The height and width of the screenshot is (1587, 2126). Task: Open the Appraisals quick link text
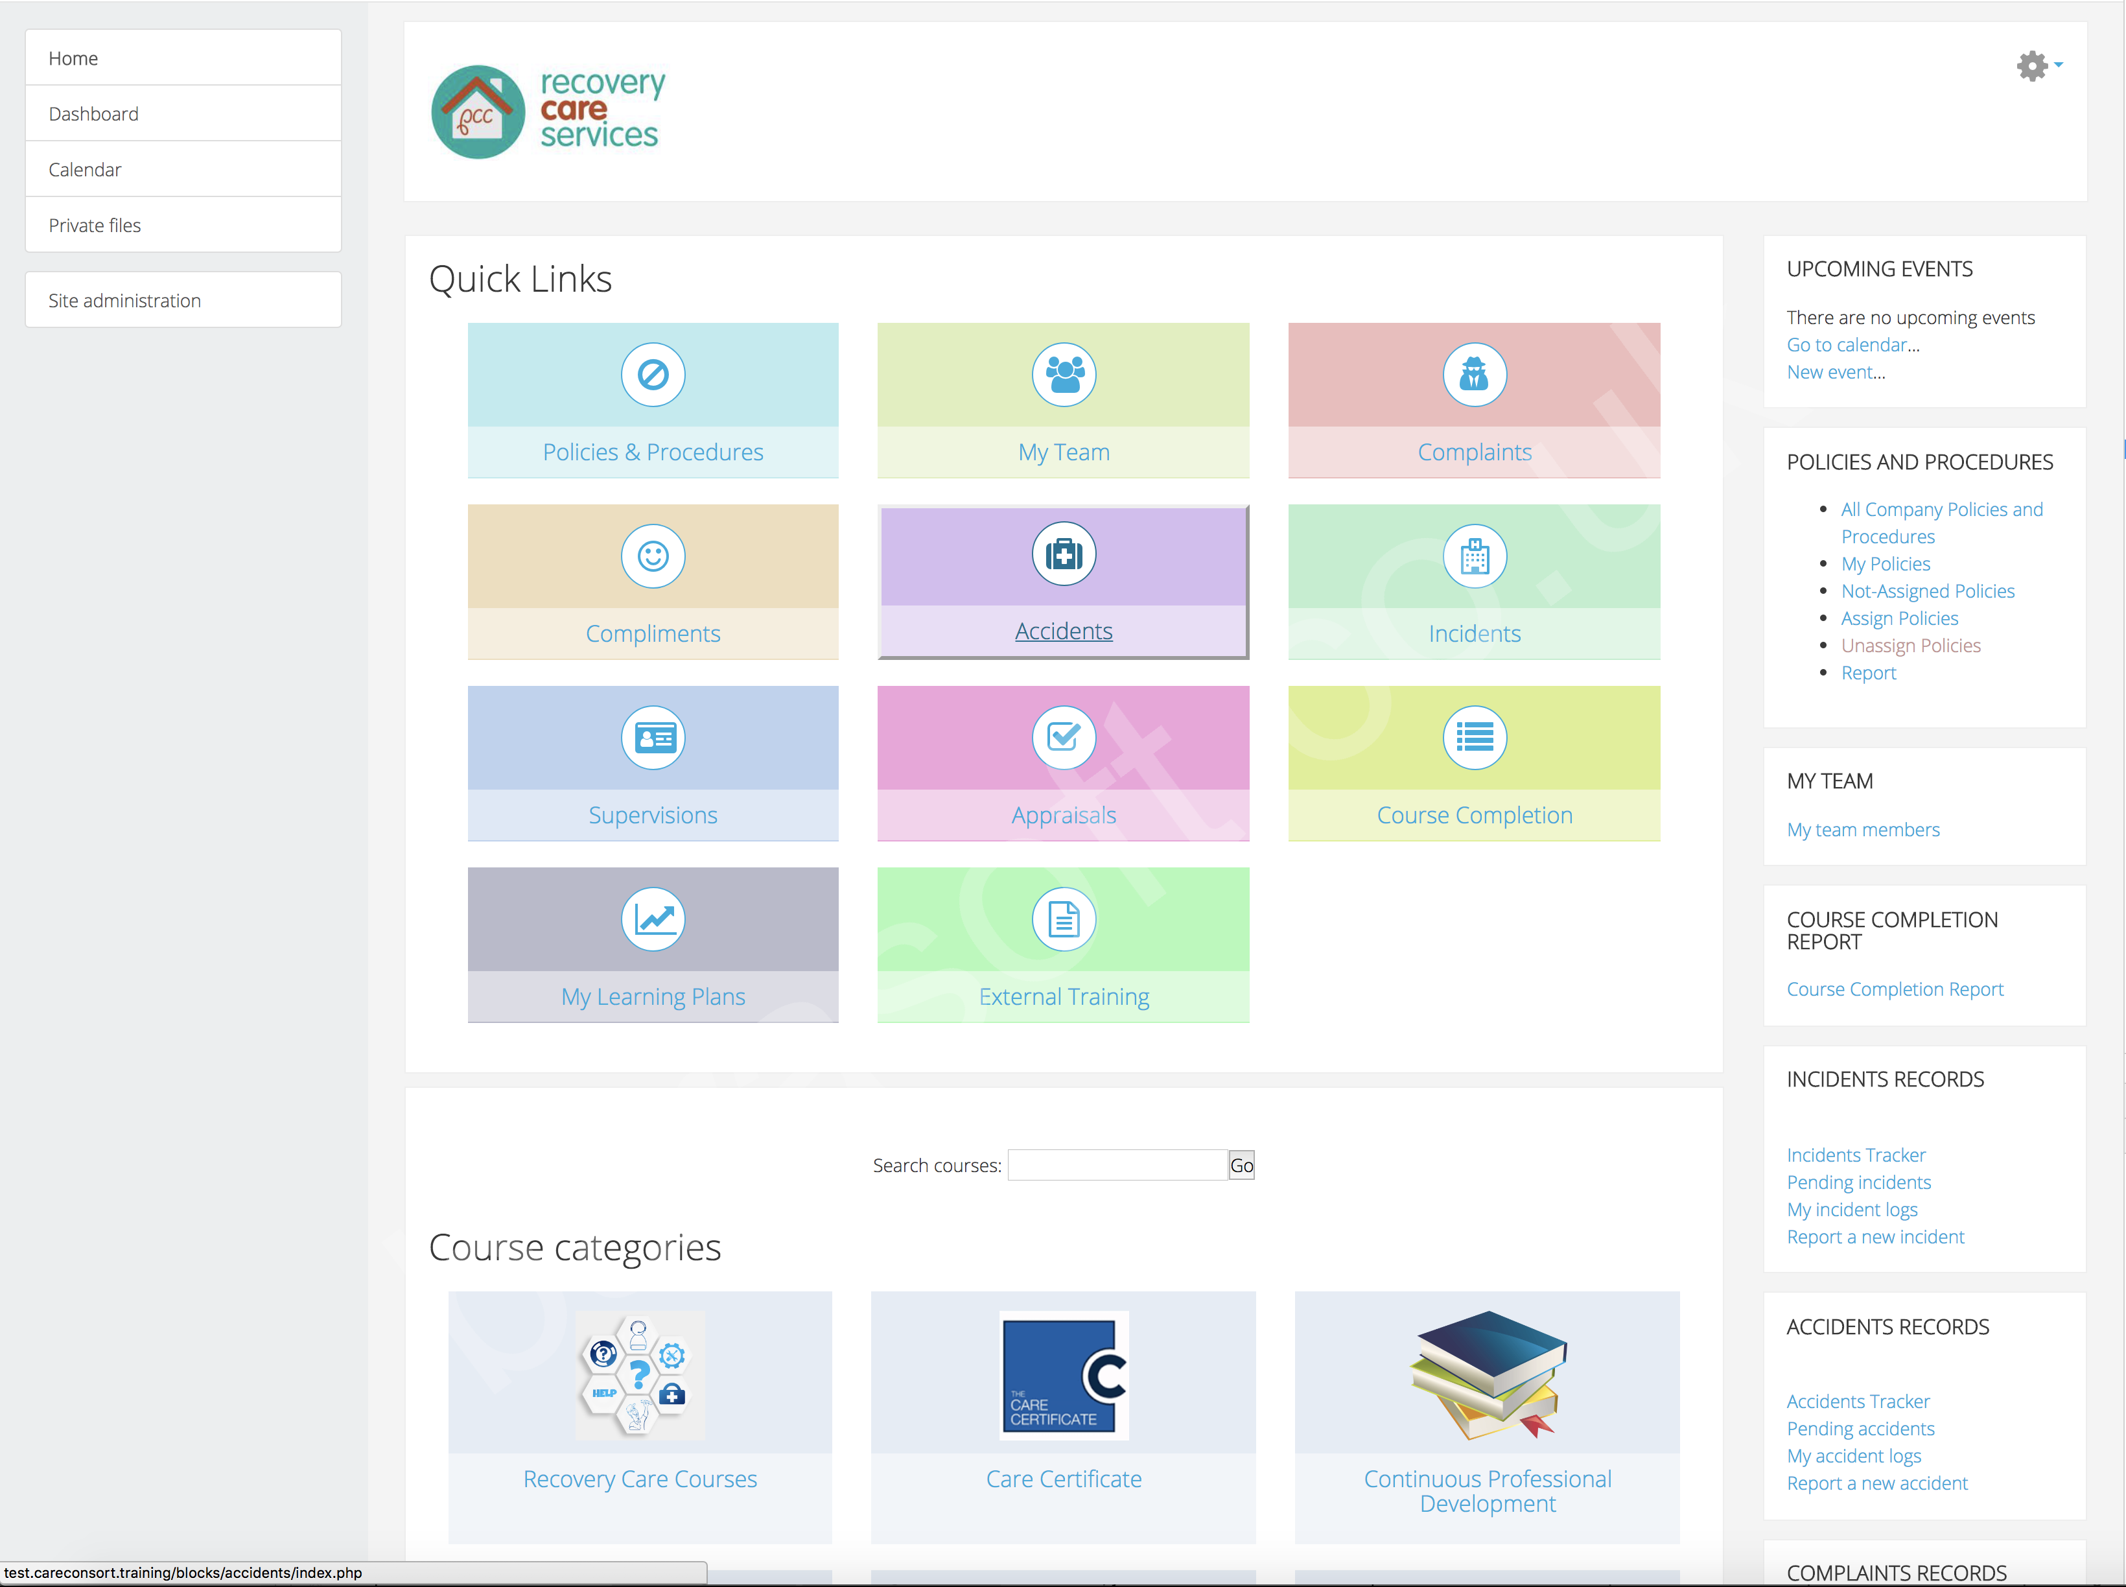1064,816
